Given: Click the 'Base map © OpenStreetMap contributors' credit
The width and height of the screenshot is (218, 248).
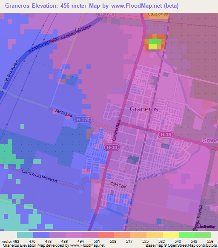Looking at the screenshot, I should pos(181,245).
